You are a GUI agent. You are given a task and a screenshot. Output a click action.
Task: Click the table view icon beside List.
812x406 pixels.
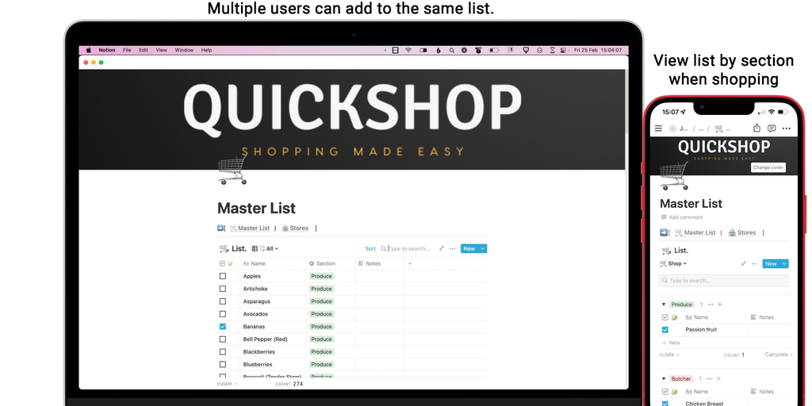click(x=255, y=248)
